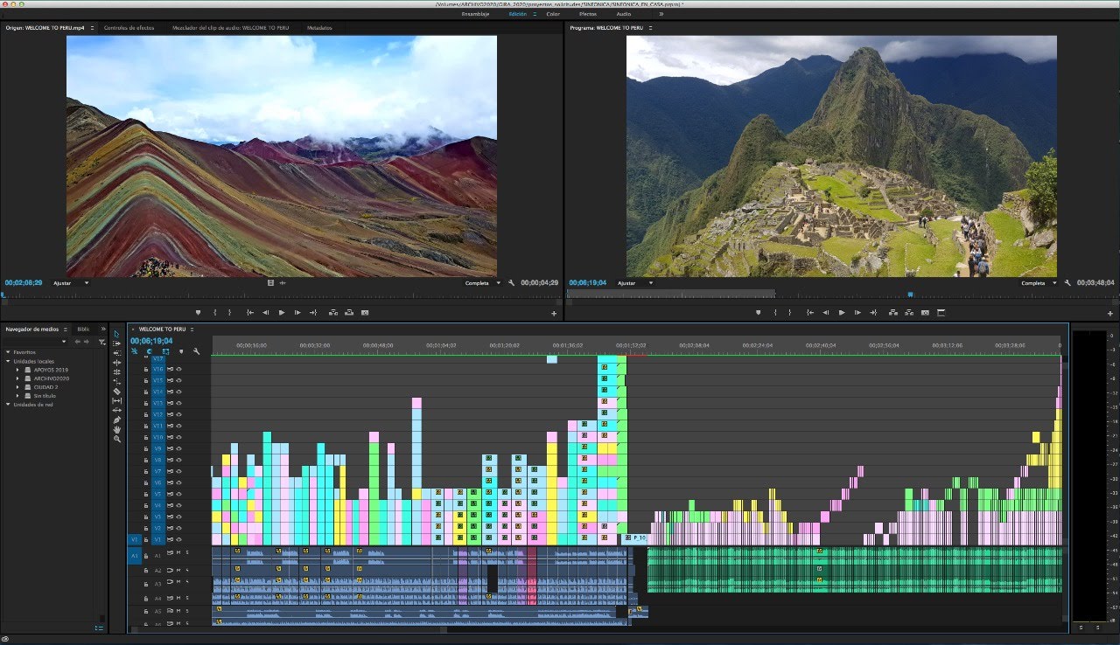The image size is (1120, 645).
Task: Click the Step Forward icon in Program monitor
Action: pyautogui.click(x=857, y=312)
